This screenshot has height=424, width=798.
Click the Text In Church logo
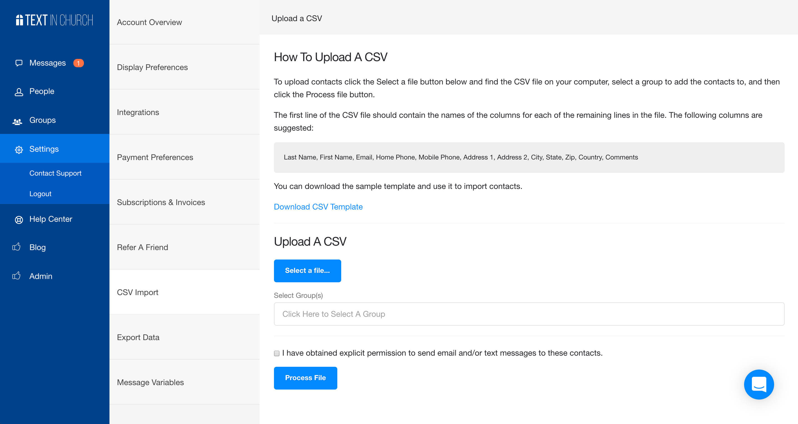pos(54,20)
